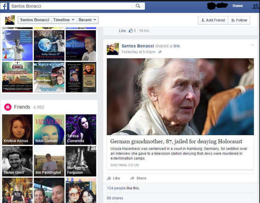Open friend Kristina Asinus
Viewport: 260px width, 203px height.
pos(17,129)
